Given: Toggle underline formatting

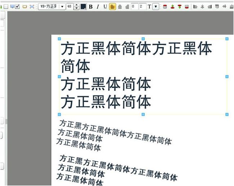Looking at the screenshot, I should pos(105,7).
